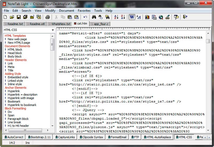214x147 pixels.
Task: Click the books icon for text statistics
Action: tap(147, 17)
